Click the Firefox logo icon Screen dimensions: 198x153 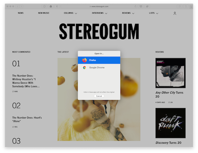[x=84, y=60]
